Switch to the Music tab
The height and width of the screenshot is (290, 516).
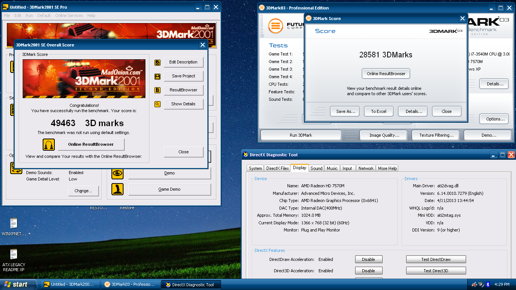pos(332,168)
